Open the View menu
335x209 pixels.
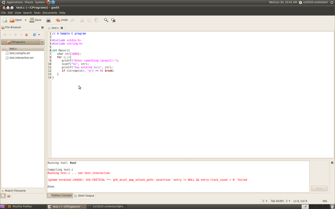18,13
